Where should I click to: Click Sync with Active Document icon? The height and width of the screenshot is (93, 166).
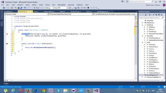[154, 15]
